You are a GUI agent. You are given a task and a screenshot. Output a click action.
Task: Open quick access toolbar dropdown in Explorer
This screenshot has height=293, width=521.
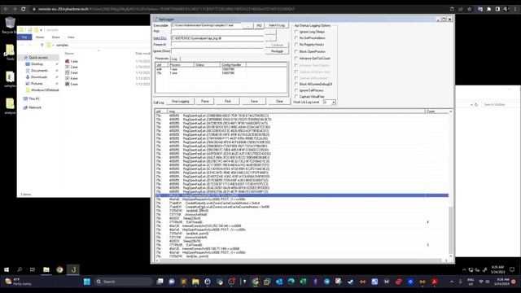pos(41,30)
